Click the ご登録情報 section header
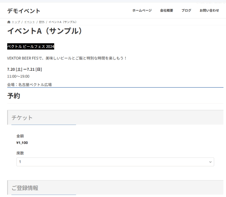Image resolution: width=226 pixels, height=197 pixels. coord(25,188)
